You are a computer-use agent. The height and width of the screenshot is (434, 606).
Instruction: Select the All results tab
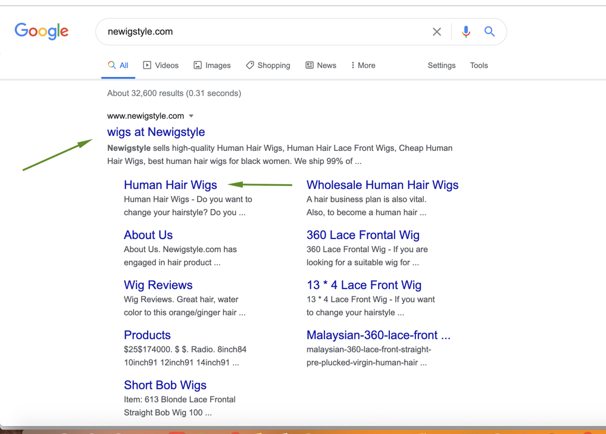(x=118, y=66)
